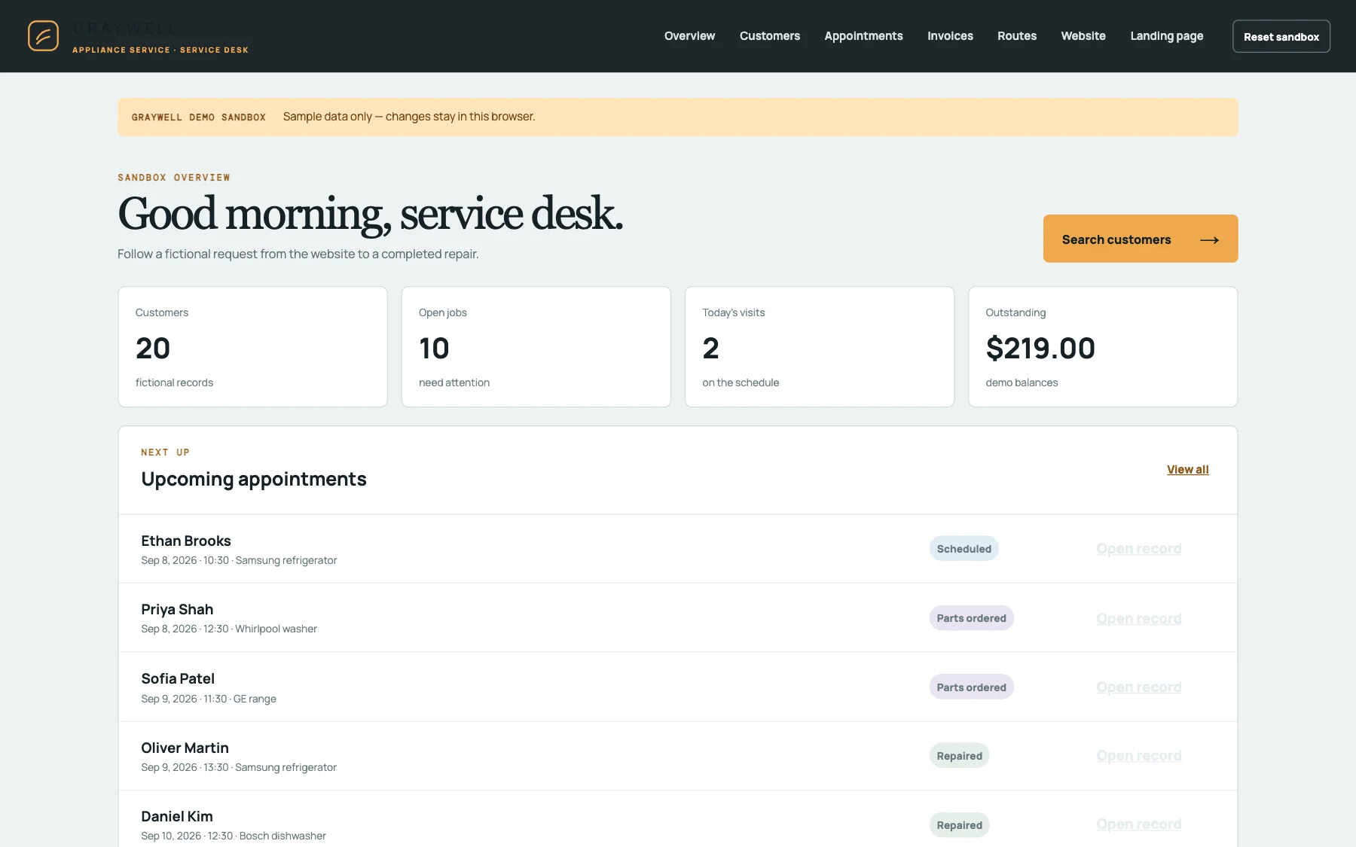This screenshot has width=1356, height=847.
Task: Open Appointments in the top navigation
Action: (x=863, y=36)
